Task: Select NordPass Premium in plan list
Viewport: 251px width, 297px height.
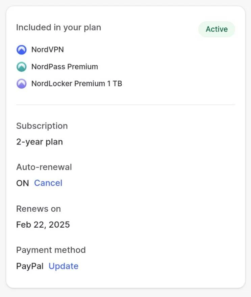Action: 65,67
